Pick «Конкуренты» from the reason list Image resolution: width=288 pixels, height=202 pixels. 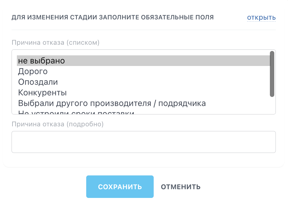coord(42,93)
